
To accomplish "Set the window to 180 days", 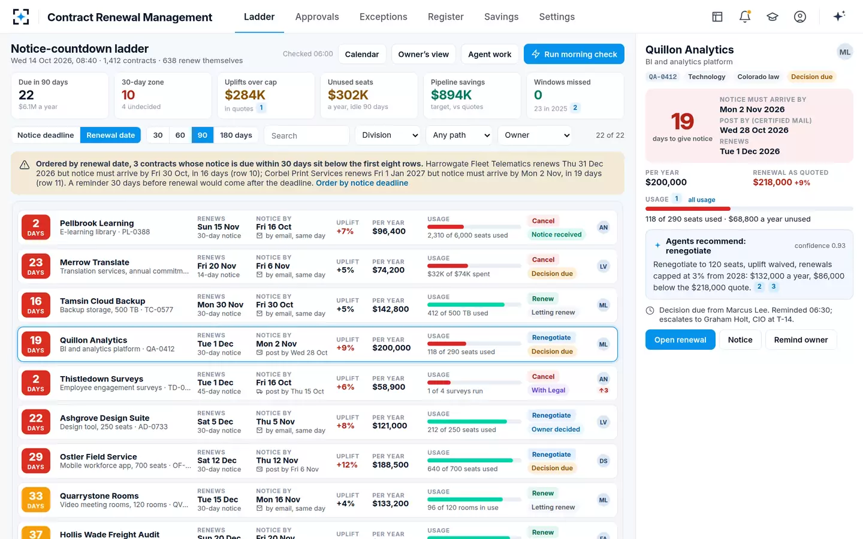I will pos(236,135).
